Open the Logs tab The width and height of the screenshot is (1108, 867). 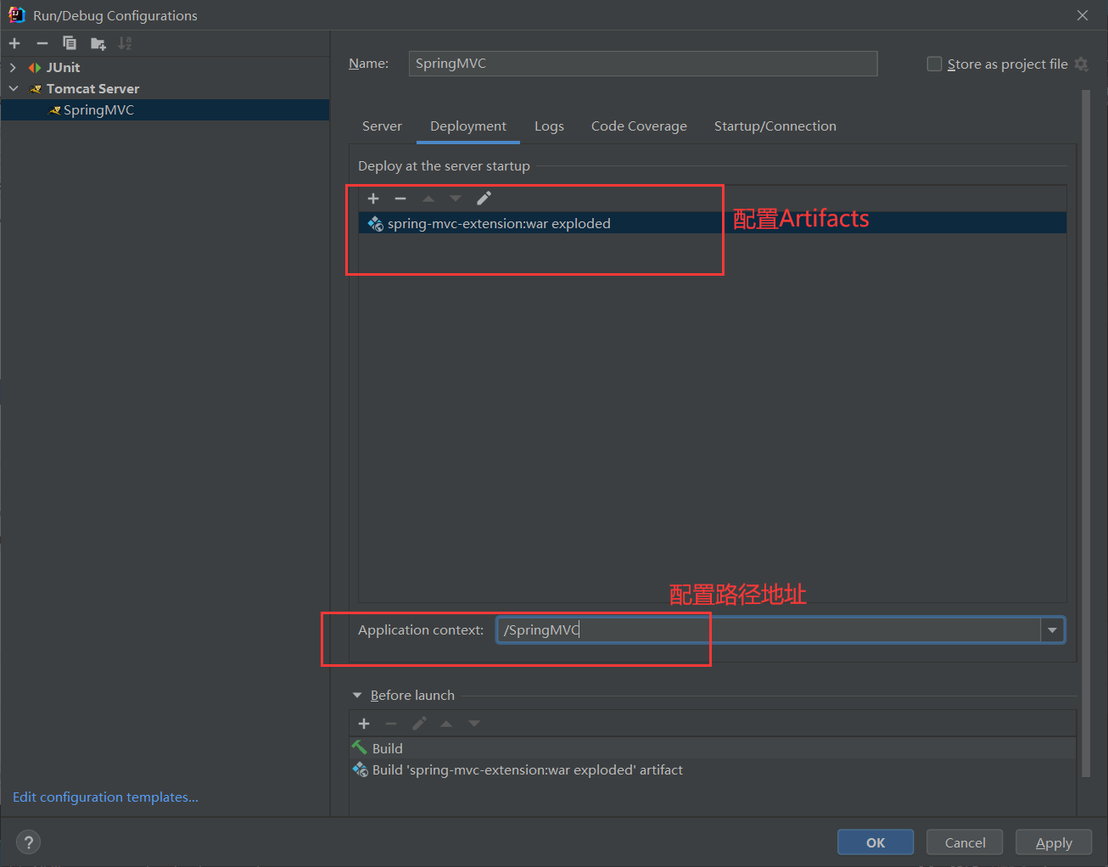[549, 126]
